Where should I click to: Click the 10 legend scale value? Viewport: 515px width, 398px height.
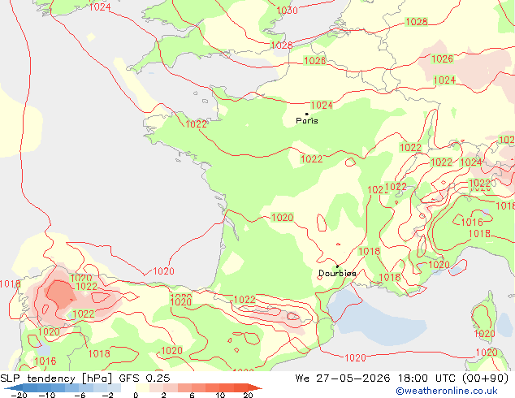(220, 395)
